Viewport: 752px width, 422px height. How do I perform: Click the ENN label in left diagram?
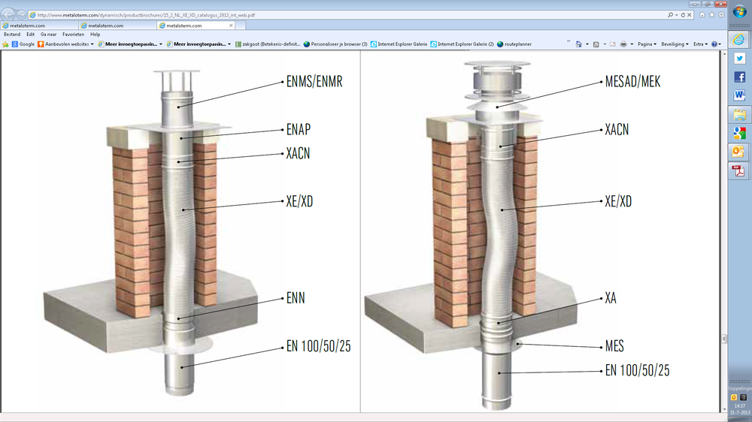click(296, 298)
